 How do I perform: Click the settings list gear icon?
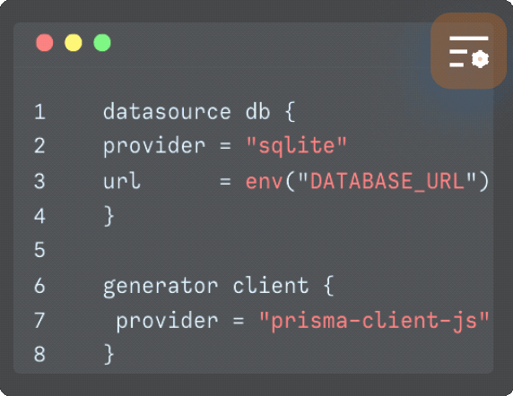[x=468, y=51]
